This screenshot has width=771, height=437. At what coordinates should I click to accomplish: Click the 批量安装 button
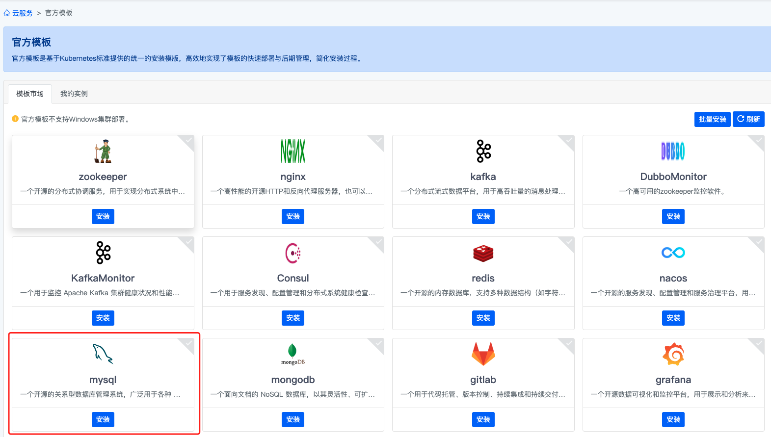tap(713, 119)
